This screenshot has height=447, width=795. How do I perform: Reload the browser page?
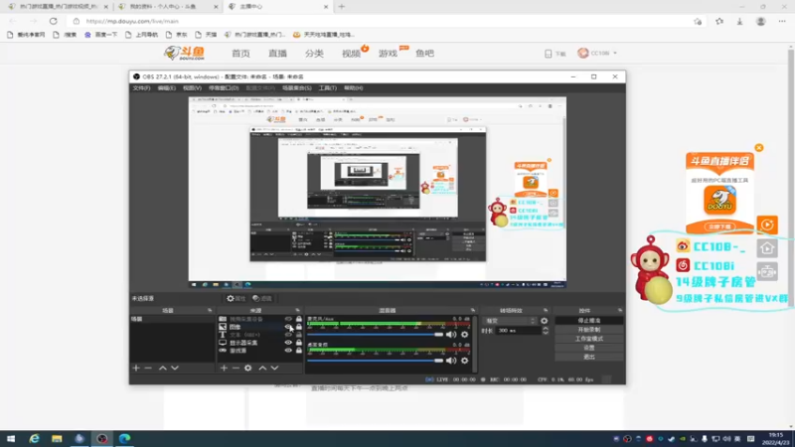(x=54, y=21)
